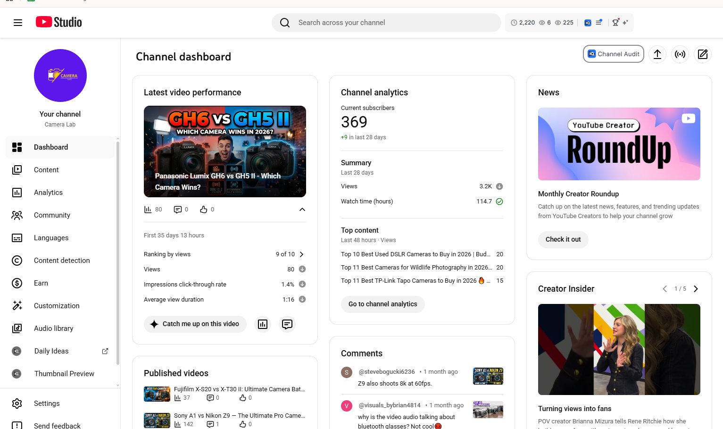Click the search magnifier icon
Viewport: 723px width, 429px height.
(285, 23)
